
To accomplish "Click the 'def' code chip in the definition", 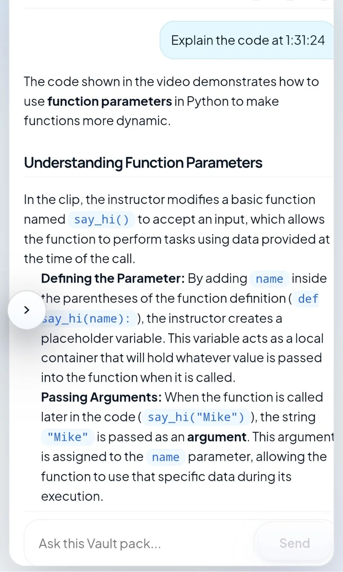I will [x=307, y=299].
